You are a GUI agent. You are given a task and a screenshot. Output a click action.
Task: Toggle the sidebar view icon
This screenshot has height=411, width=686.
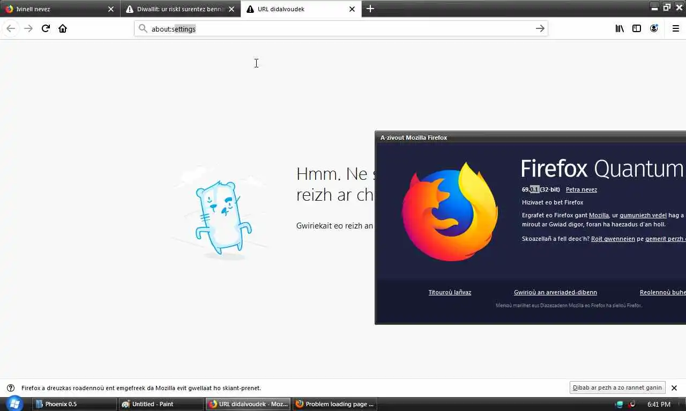[637, 28]
